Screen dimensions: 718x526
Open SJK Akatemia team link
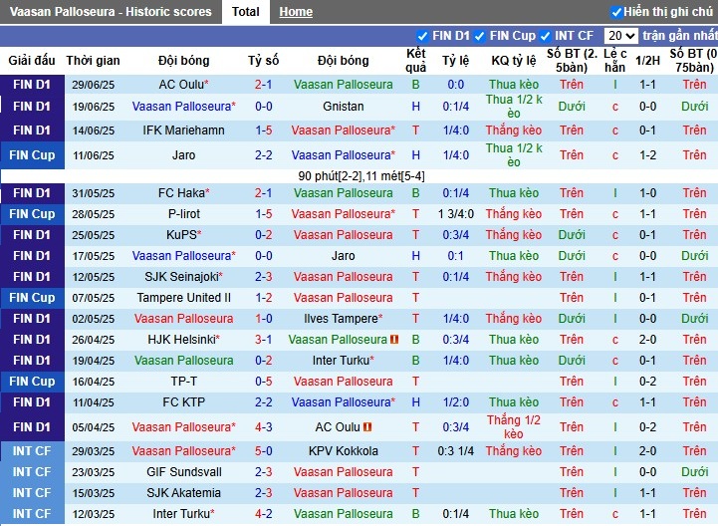[x=183, y=493]
